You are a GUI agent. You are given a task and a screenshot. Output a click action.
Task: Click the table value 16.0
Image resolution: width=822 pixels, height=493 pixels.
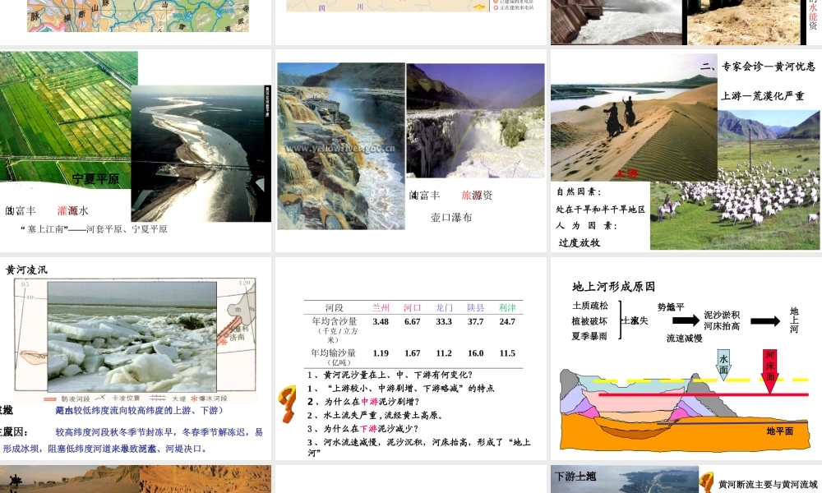click(475, 353)
